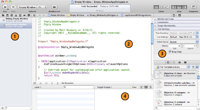The width and height of the screenshot is (200, 110).
Task: Show the Debug navigator
Action: [x=20, y=15]
